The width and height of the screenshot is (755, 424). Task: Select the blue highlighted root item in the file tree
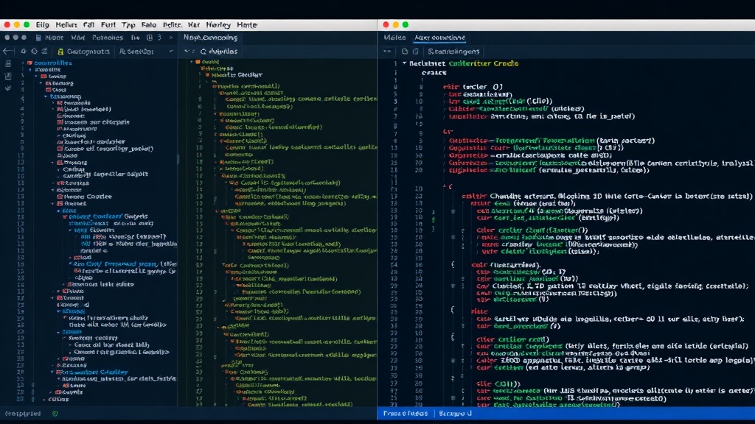tap(53, 63)
